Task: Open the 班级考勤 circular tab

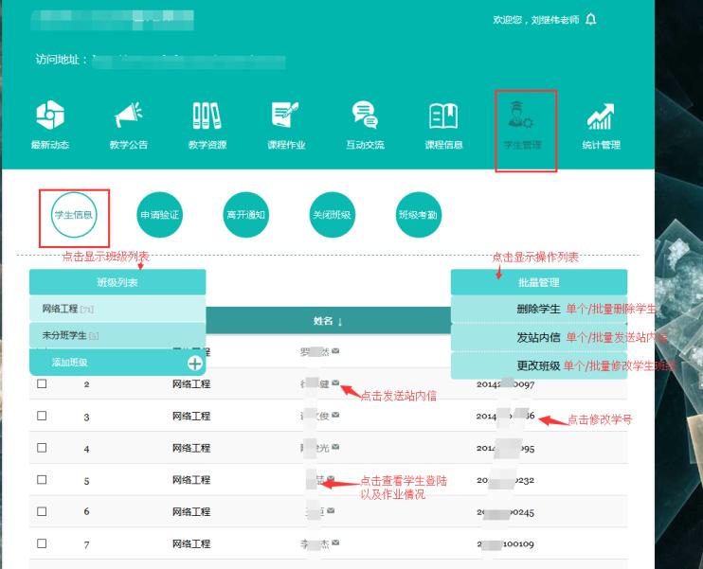Action: tap(418, 215)
